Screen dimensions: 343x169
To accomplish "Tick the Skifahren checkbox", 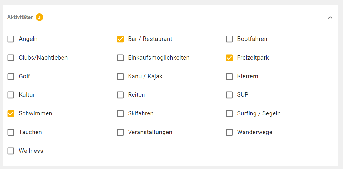I will point(120,113).
